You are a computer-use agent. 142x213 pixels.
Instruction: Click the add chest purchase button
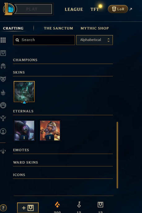pyautogui.click(x=28, y=208)
